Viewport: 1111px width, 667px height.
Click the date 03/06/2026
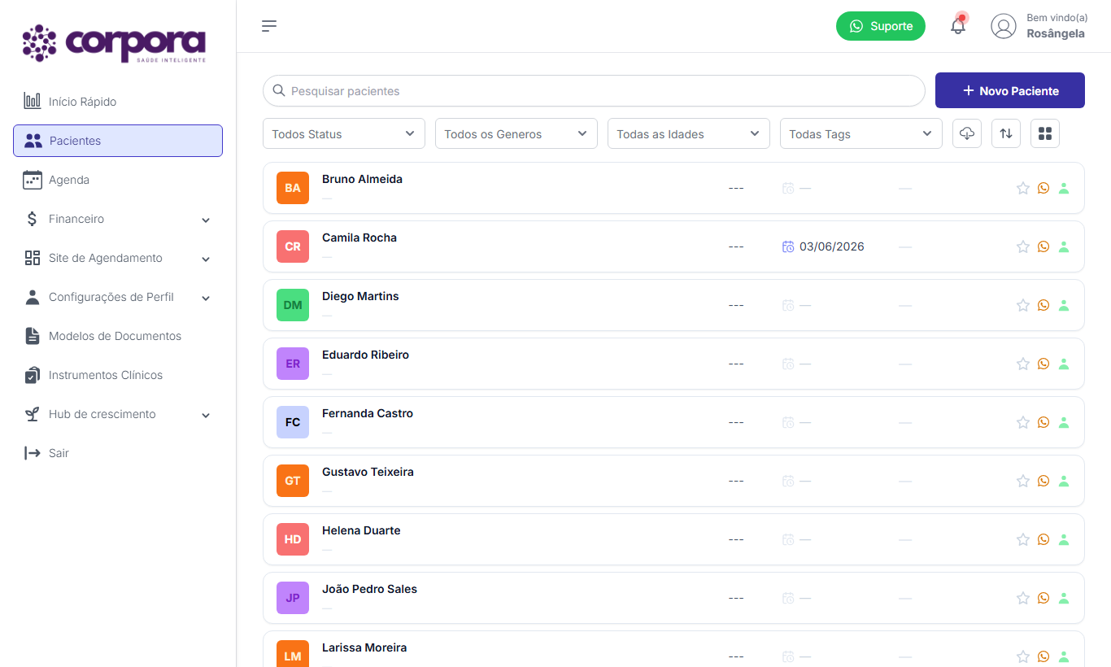pos(832,246)
